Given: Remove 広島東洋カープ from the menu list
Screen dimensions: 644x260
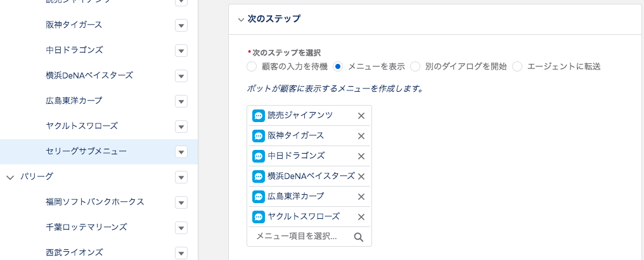Looking at the screenshot, I should pyautogui.click(x=361, y=197).
